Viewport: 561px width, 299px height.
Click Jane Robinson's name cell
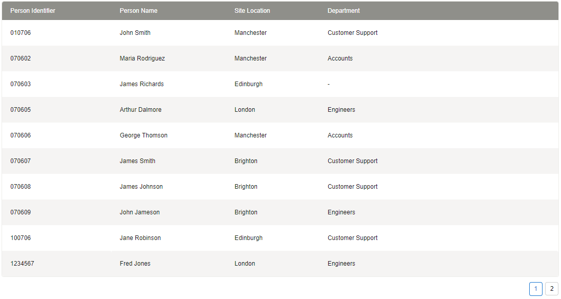(140, 238)
